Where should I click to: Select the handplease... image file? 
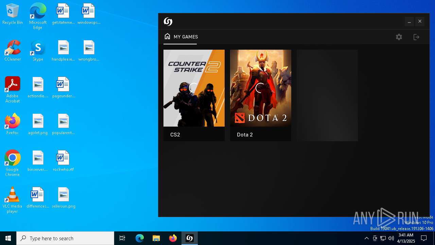63,51
